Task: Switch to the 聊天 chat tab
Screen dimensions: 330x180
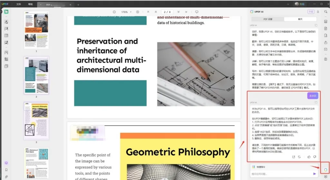Action: tap(300, 19)
